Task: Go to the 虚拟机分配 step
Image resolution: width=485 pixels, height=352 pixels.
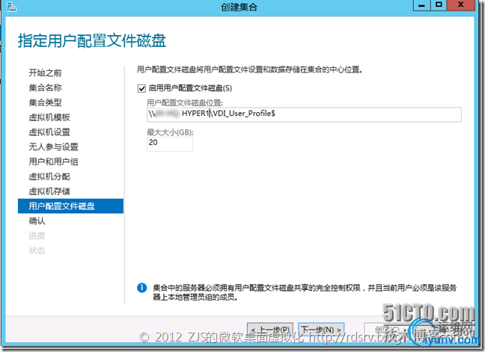Action: (49, 176)
